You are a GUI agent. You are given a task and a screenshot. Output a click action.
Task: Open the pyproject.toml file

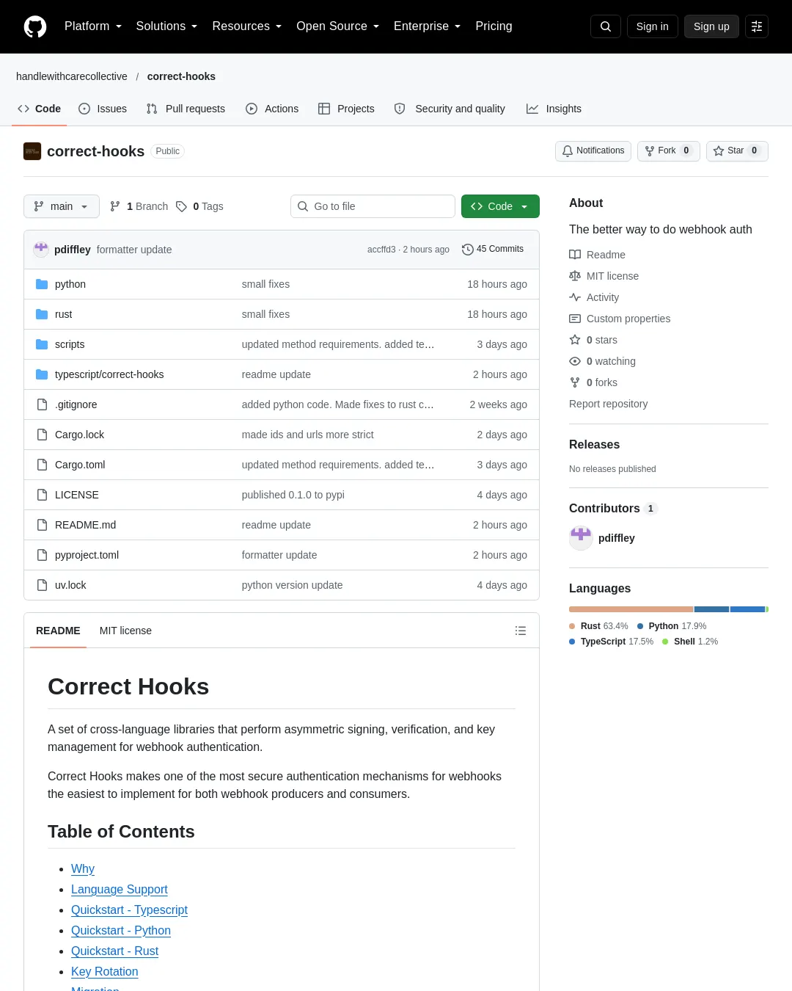[87, 555]
